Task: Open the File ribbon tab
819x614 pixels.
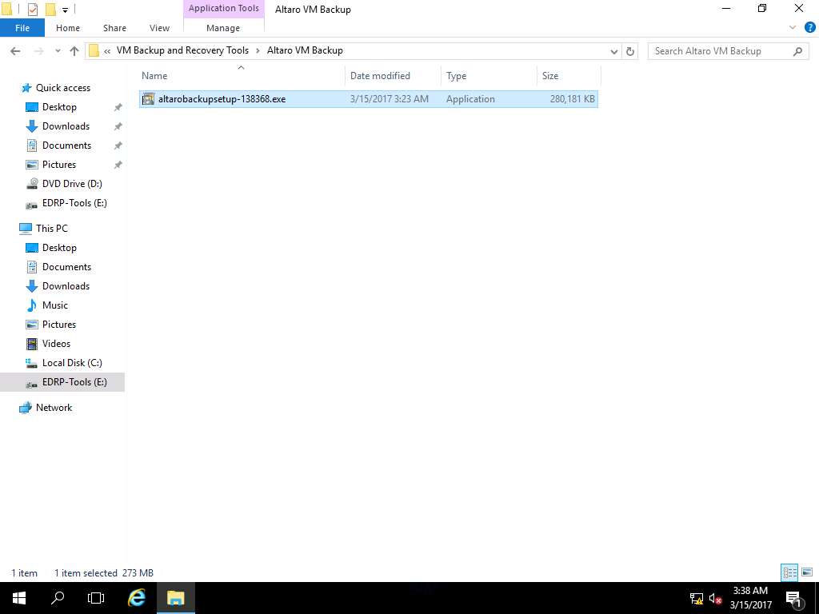Action: coord(22,28)
